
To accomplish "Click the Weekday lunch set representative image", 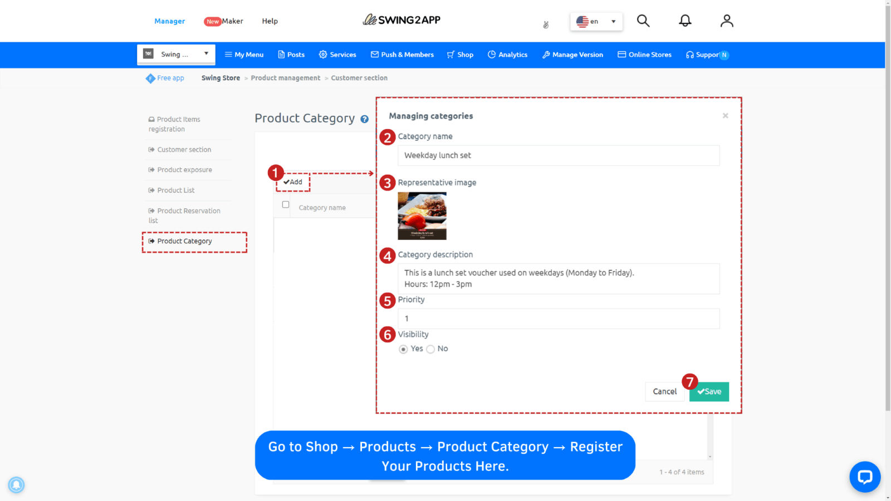I will pos(422,216).
